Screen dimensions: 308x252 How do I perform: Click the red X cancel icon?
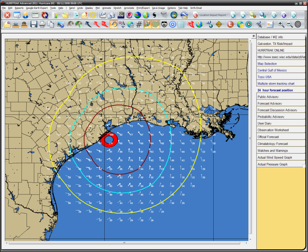(7, 15)
